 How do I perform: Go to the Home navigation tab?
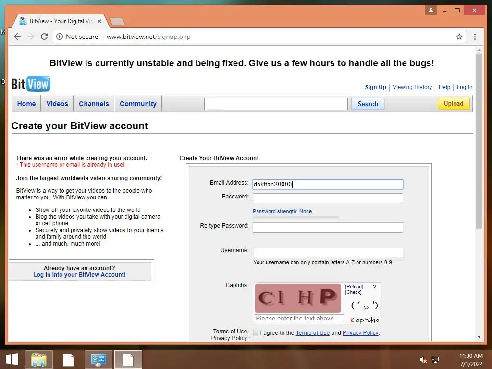tap(26, 104)
